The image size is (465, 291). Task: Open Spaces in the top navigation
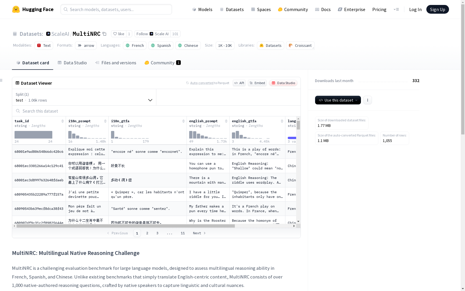click(261, 9)
